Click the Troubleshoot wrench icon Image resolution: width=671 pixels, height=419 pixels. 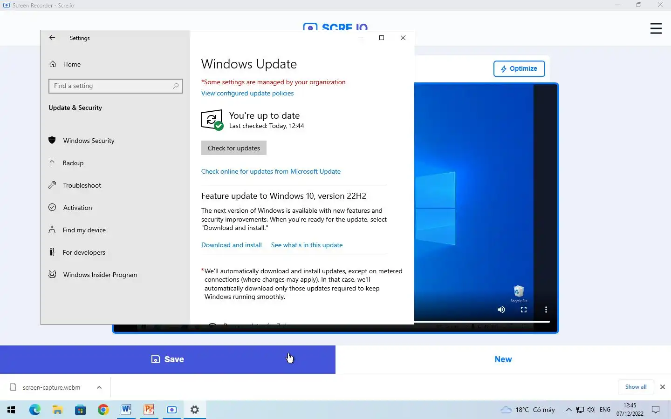[52, 185]
